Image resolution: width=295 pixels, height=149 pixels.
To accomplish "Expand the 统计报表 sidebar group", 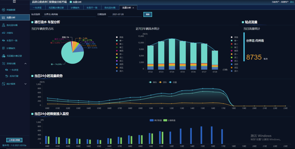I will 25,84.
